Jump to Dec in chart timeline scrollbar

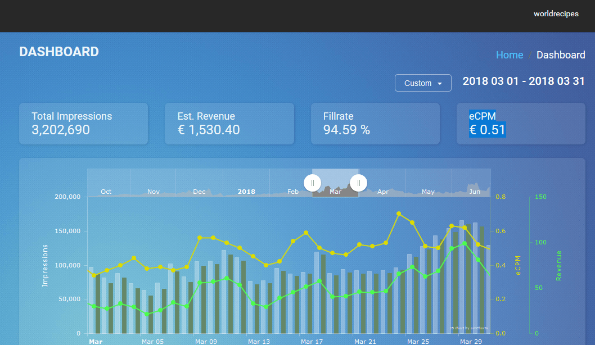(199, 192)
